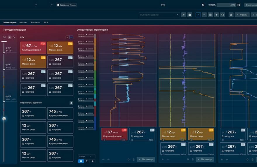Add Параметр in first chart panel
257x167 pixels.
[146, 159]
